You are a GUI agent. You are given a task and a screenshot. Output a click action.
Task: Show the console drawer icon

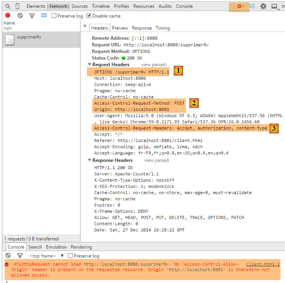tap(252, 6)
